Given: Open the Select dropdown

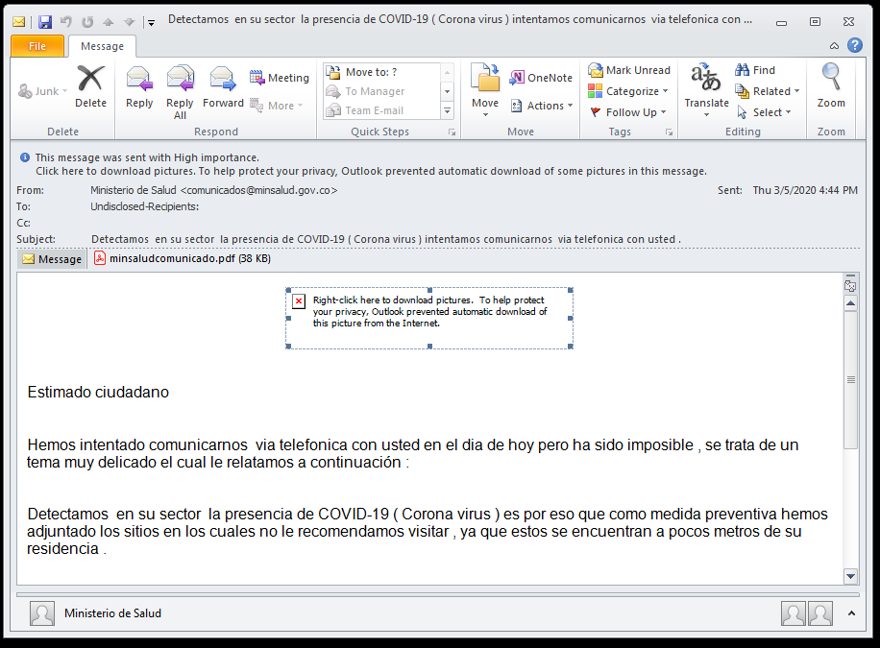Looking at the screenshot, I should click(x=764, y=112).
